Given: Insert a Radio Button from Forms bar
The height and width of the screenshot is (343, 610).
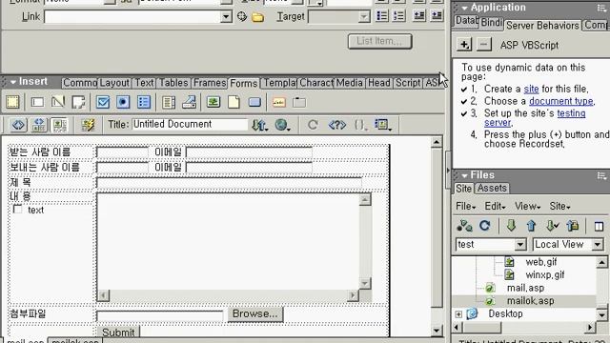Looking at the screenshot, I should 123,102.
